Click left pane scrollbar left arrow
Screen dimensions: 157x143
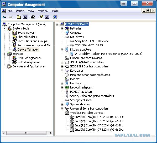(x=4, y=133)
